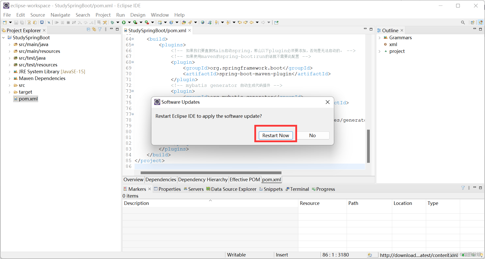The width and height of the screenshot is (485, 259).
Task: Click the Suspend debug icon
Action: coord(62,22)
